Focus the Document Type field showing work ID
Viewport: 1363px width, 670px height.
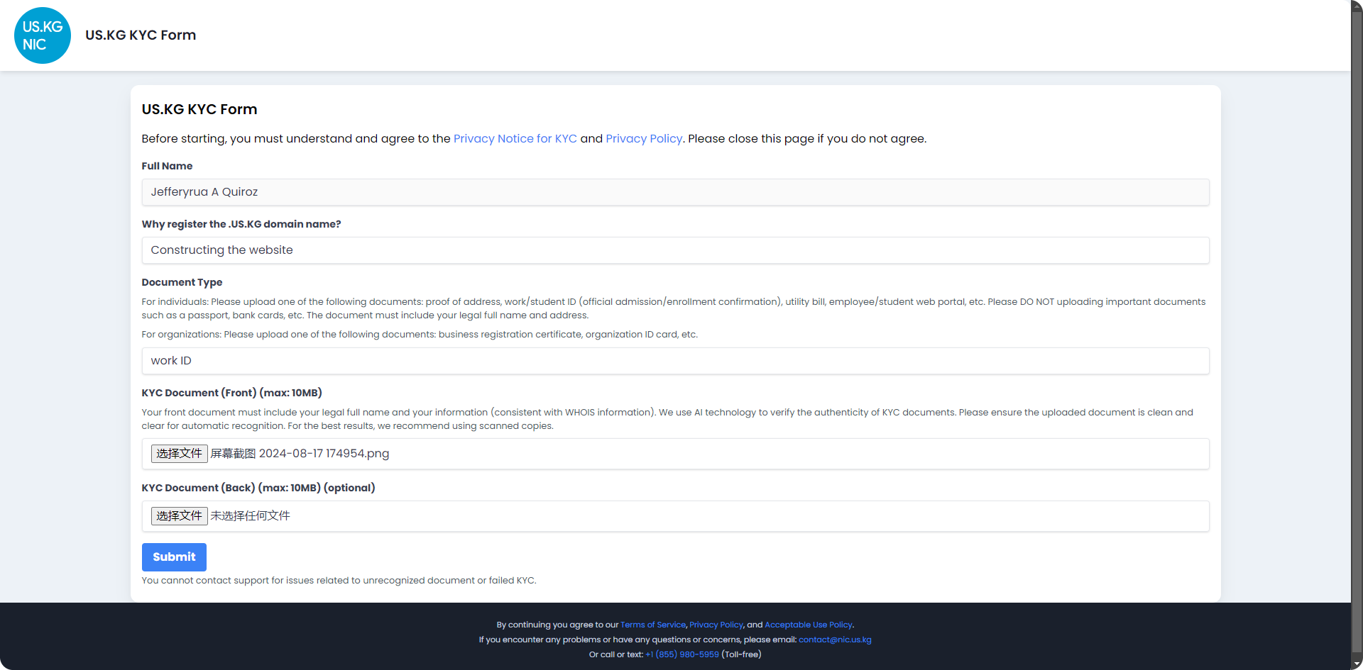click(675, 361)
